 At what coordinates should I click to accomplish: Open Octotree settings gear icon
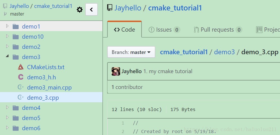pyautogui.click(x=80, y=10)
